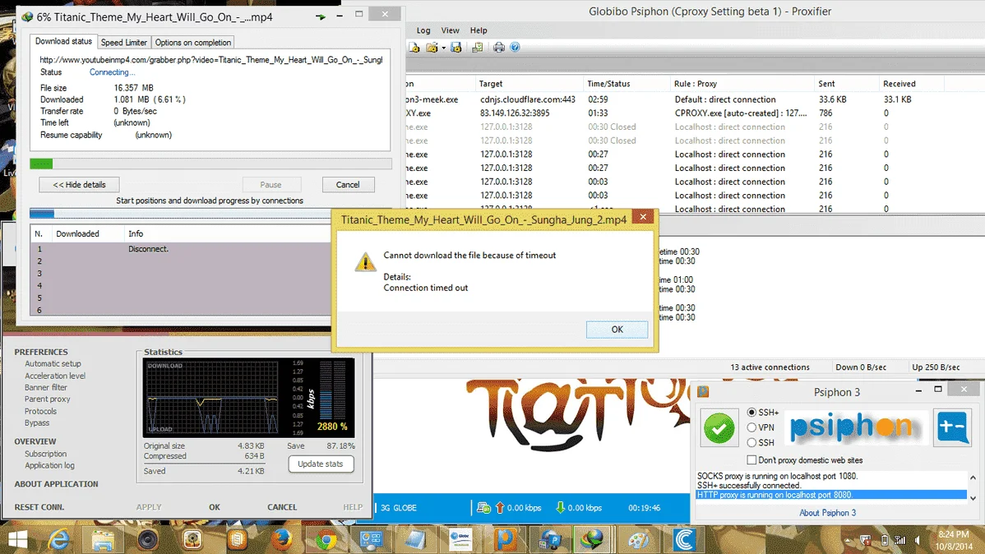Viewport: 985px width, 554px height.
Task: Show hidden icons arrow in system tray
Action: click(848, 540)
